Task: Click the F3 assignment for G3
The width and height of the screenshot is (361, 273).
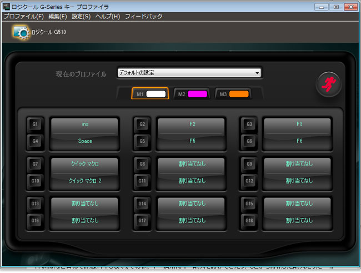Action: click(298, 125)
